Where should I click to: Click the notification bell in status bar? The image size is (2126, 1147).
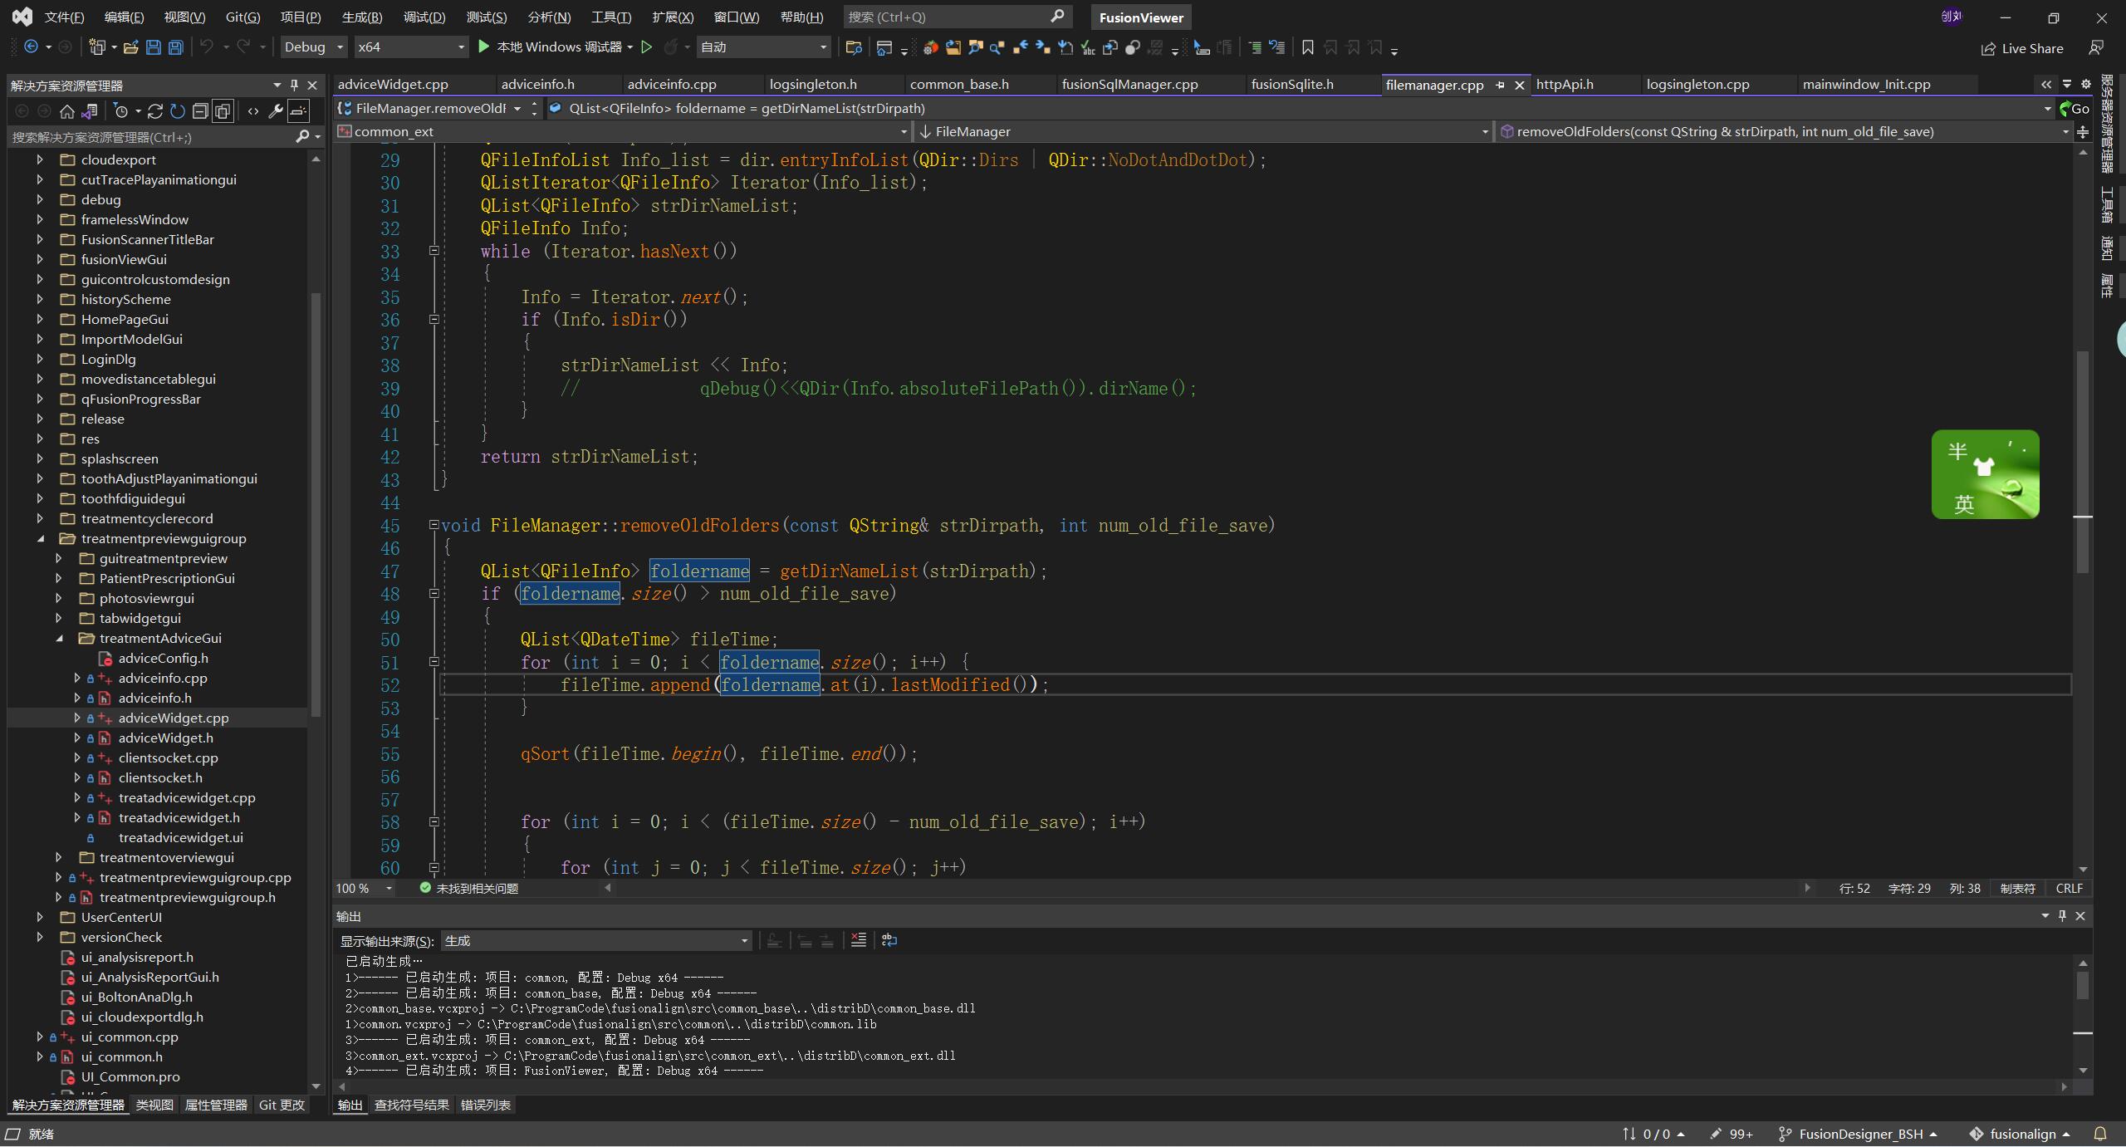(x=2100, y=1134)
